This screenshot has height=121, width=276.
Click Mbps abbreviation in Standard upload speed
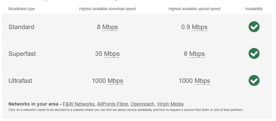[200, 27]
